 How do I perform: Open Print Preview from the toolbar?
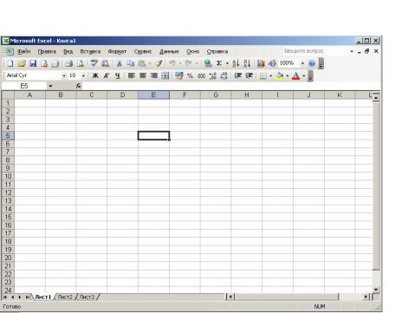coord(81,63)
